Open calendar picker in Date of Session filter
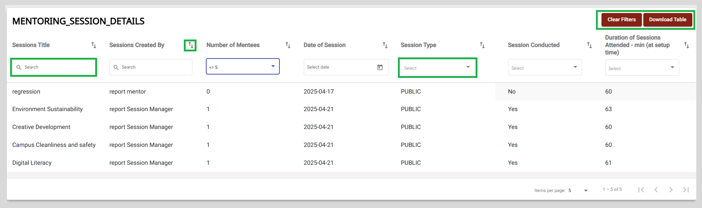702x208 pixels. click(380, 67)
